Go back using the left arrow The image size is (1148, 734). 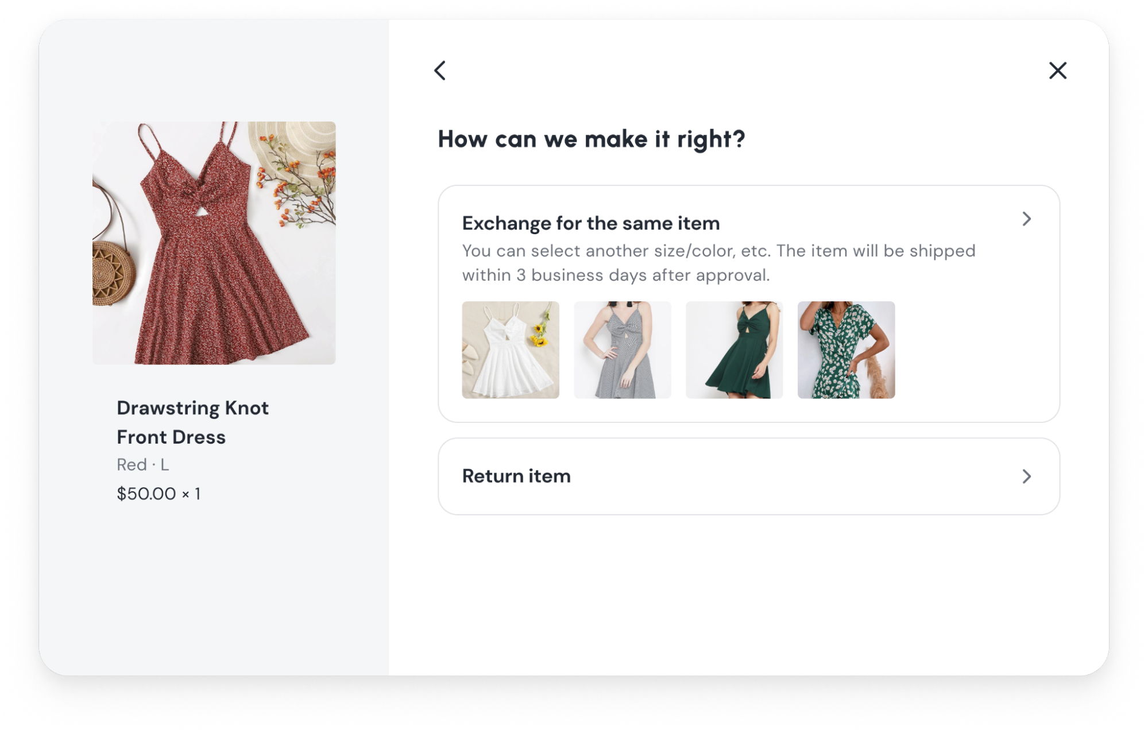[440, 71]
